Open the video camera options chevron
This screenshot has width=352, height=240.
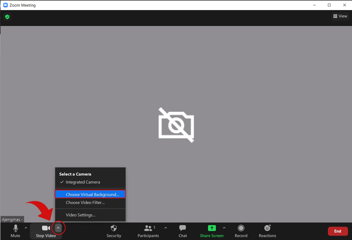(x=58, y=228)
